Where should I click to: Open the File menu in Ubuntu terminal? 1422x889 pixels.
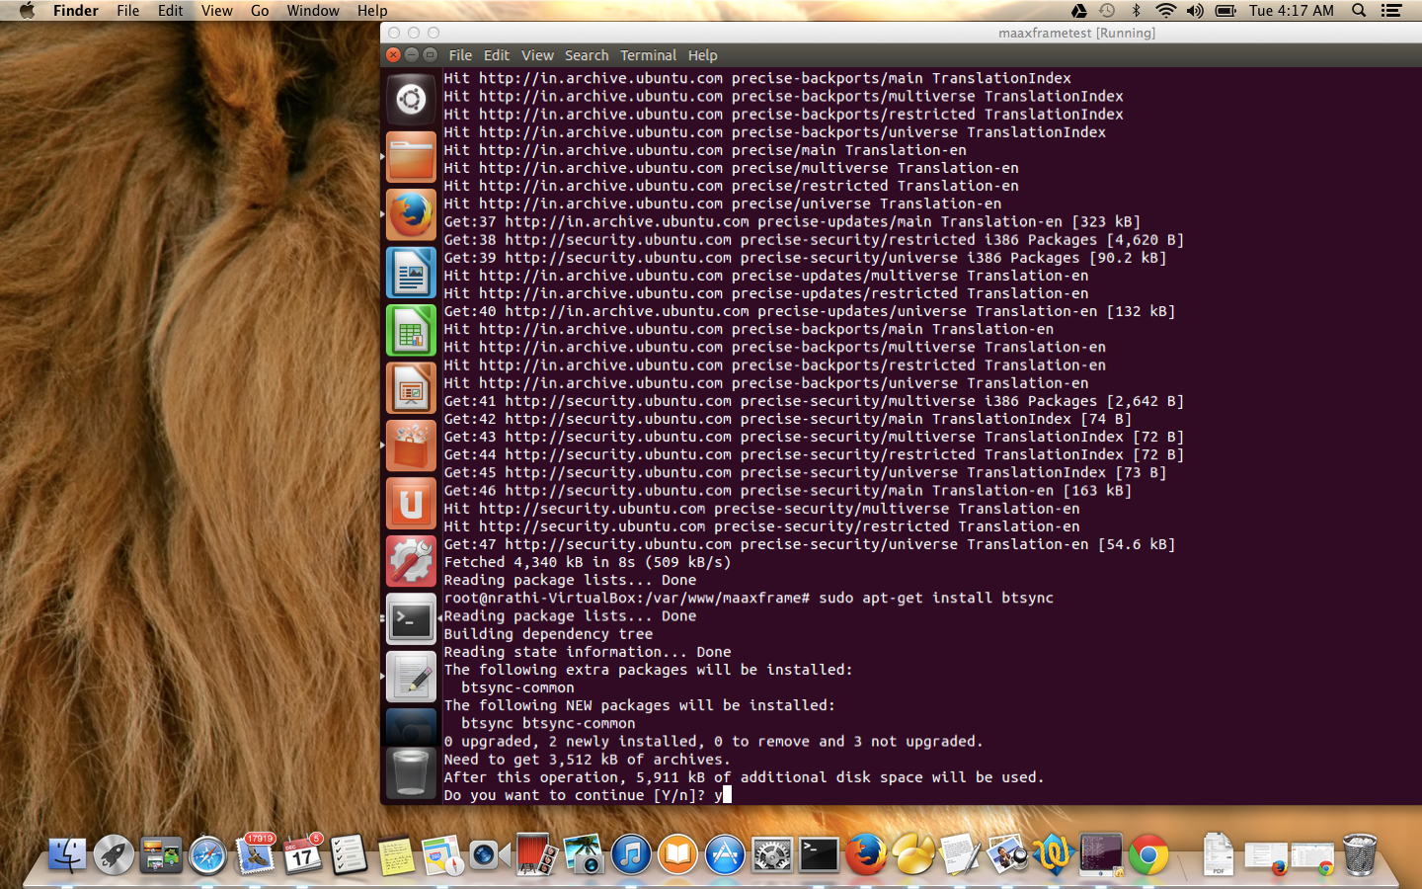[x=460, y=55]
